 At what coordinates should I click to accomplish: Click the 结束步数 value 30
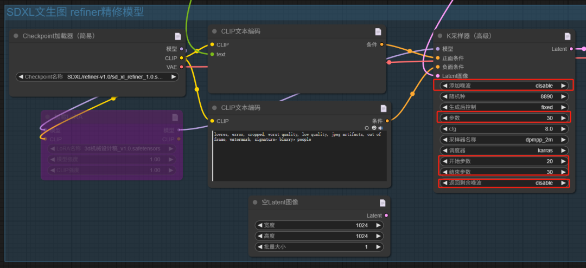pos(549,172)
